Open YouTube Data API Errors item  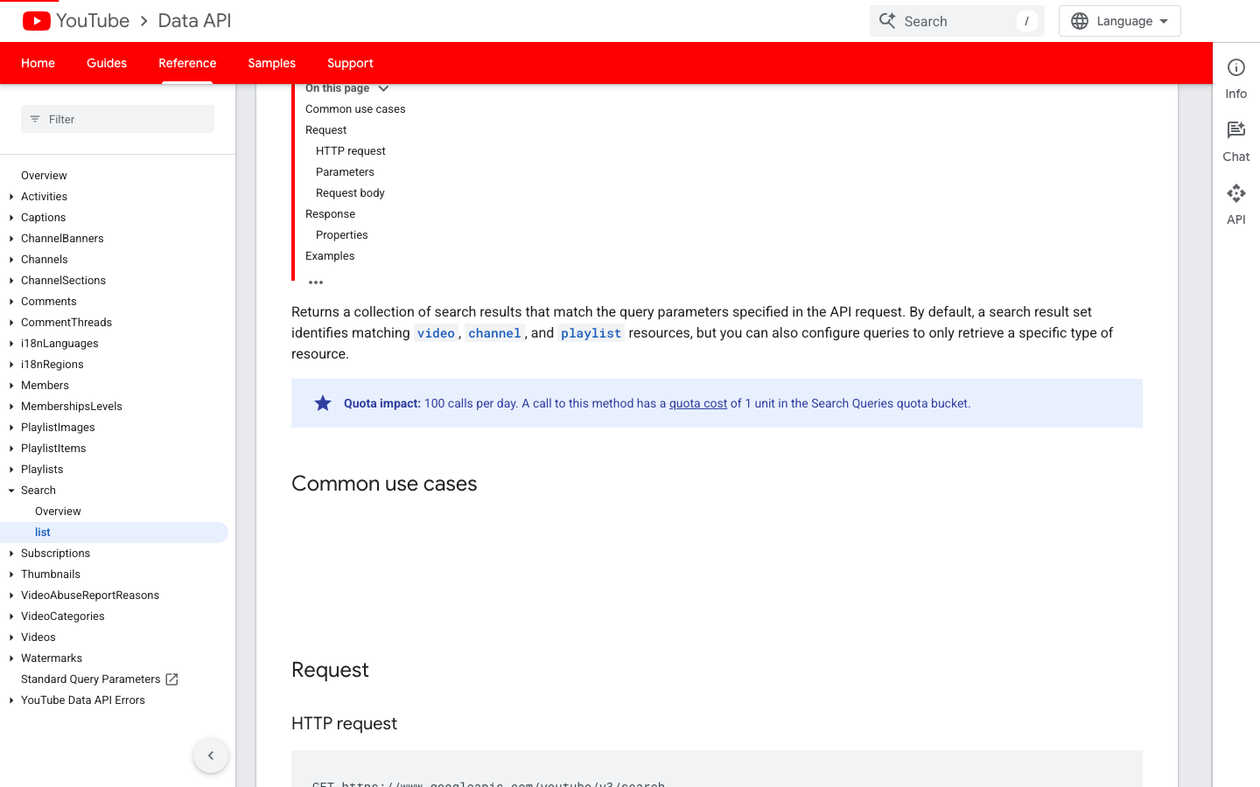point(83,700)
